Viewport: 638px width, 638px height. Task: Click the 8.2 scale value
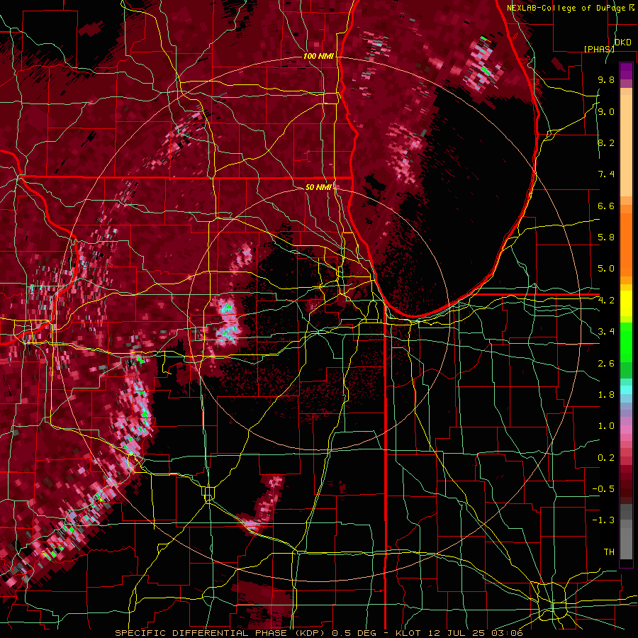tap(606, 142)
